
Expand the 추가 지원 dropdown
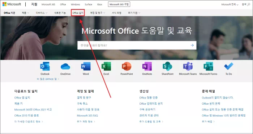134,13
